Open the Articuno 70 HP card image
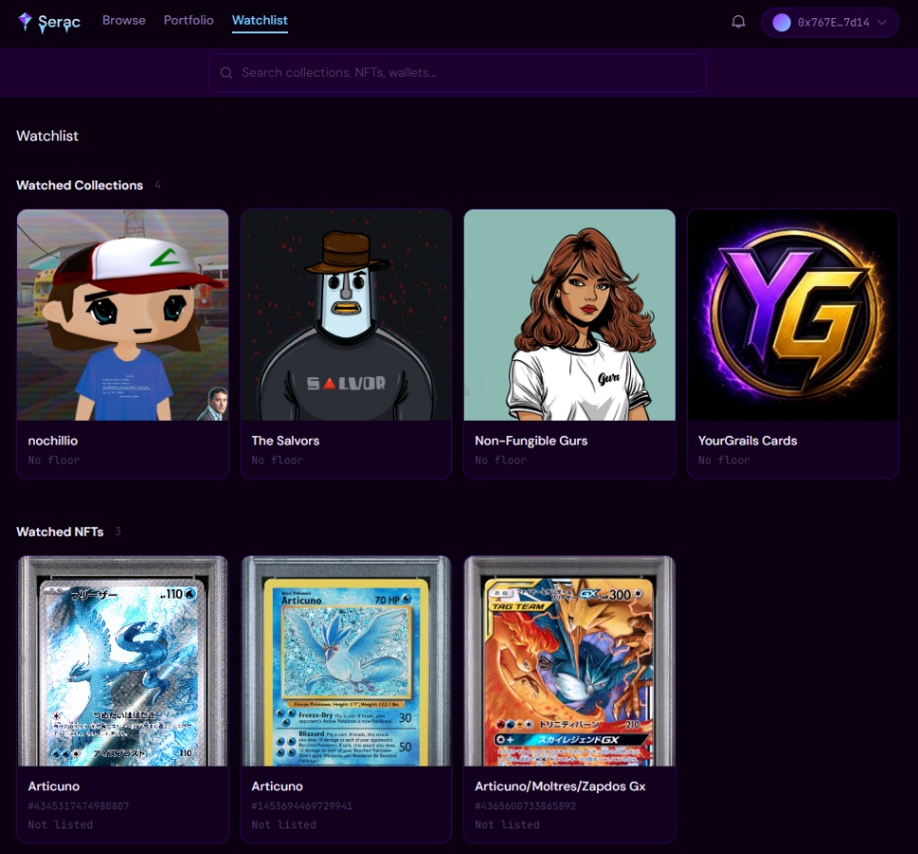Image resolution: width=918 pixels, height=854 pixels. [x=346, y=661]
